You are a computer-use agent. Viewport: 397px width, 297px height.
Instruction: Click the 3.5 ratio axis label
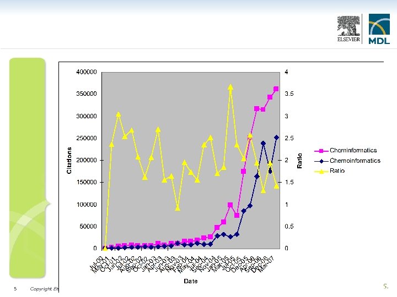point(289,94)
